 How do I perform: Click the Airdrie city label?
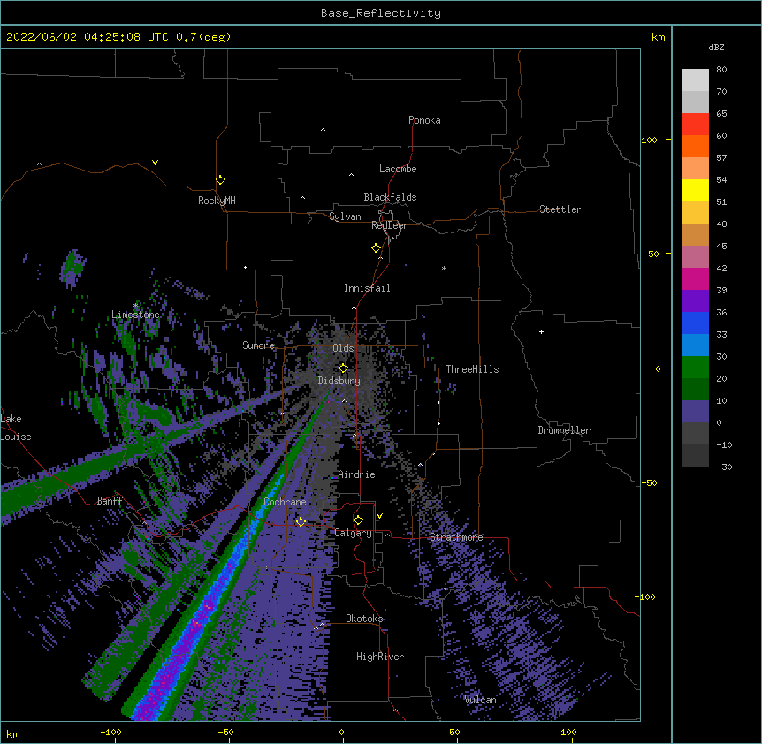pos(357,474)
